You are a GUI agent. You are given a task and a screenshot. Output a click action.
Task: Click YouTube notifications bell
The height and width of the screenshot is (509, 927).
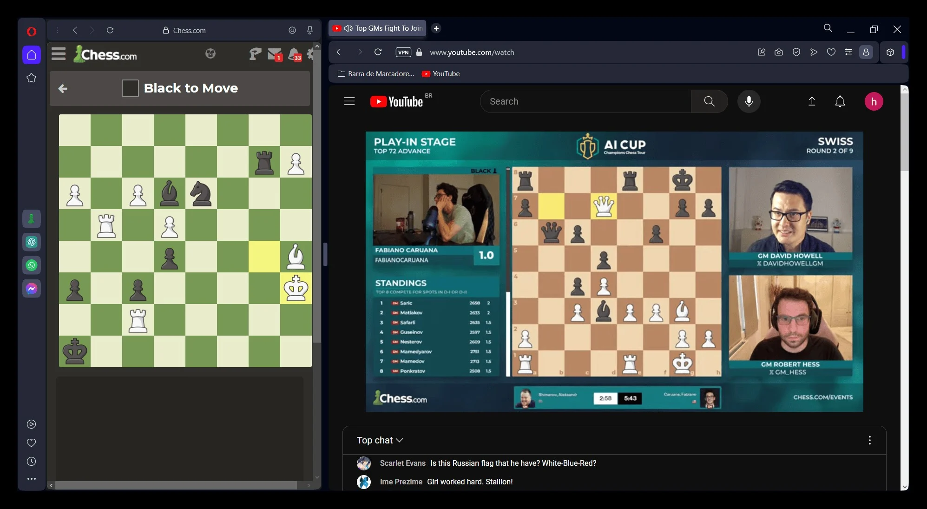840,101
